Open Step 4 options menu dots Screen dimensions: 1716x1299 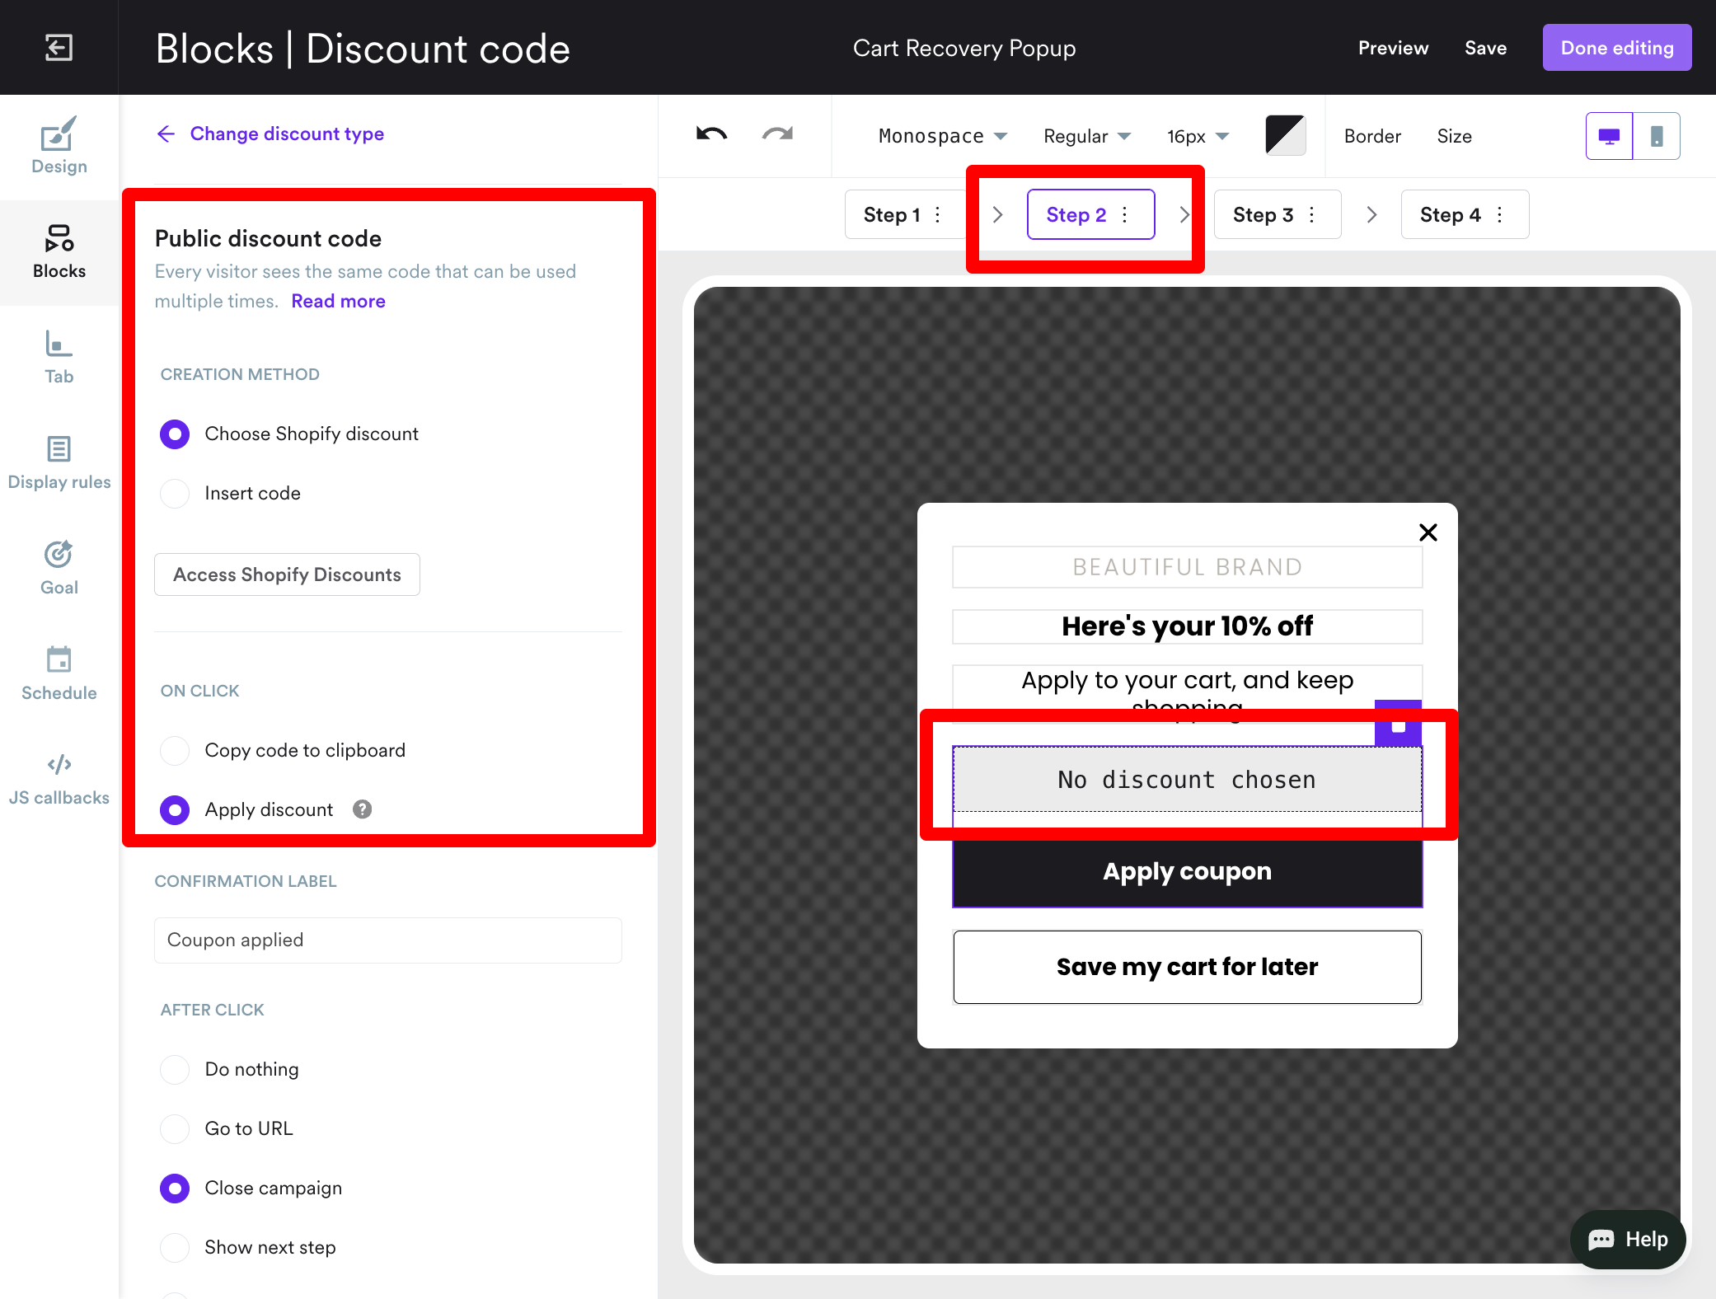(x=1499, y=215)
